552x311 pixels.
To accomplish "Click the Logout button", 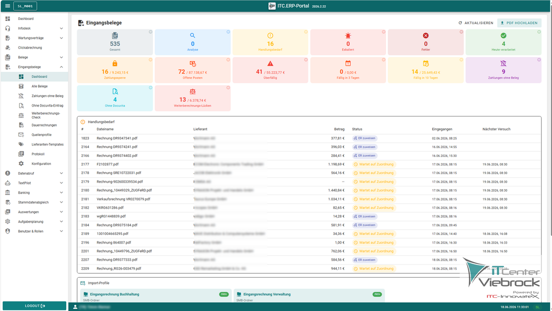I will (x=34, y=306).
